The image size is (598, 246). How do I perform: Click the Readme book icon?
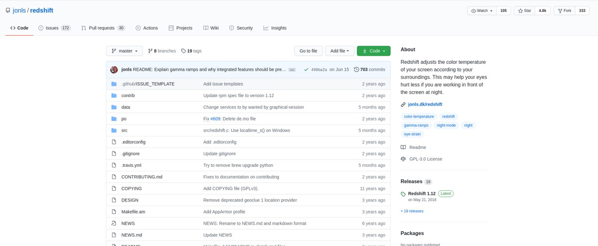(x=403, y=147)
